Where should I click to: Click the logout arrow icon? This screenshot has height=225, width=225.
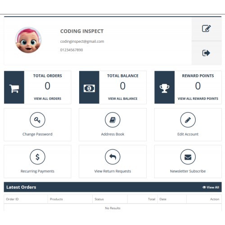[x=206, y=53]
